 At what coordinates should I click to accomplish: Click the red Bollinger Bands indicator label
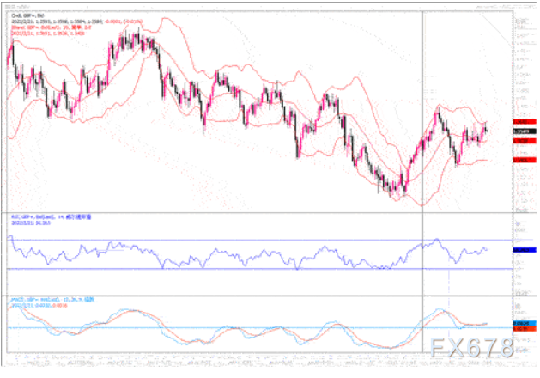coord(52,27)
